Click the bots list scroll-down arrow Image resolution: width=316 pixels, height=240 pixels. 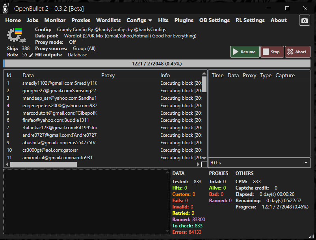(x=204, y=158)
